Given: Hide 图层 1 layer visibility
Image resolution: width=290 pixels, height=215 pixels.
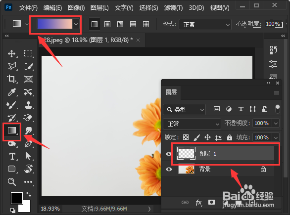Looking at the screenshot, I should (169, 154).
